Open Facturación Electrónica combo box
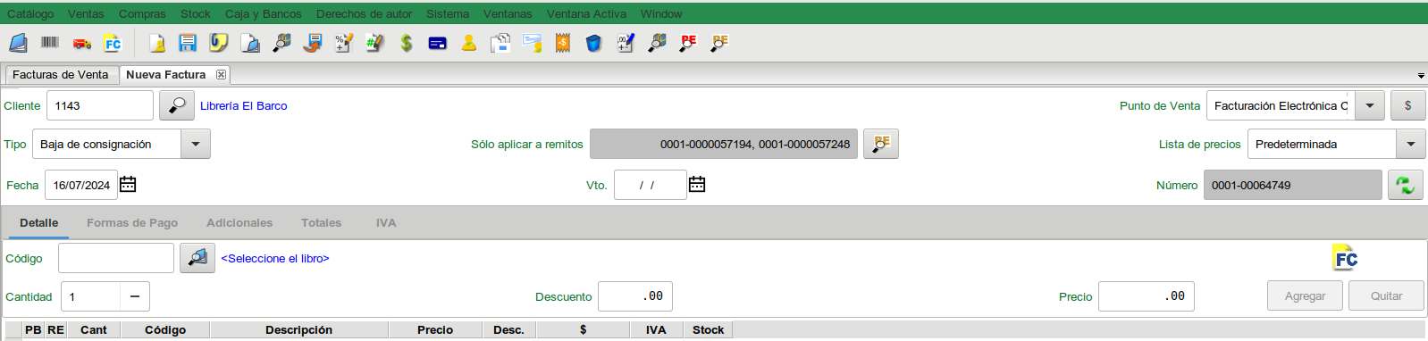1428x341 pixels. 1296,105
